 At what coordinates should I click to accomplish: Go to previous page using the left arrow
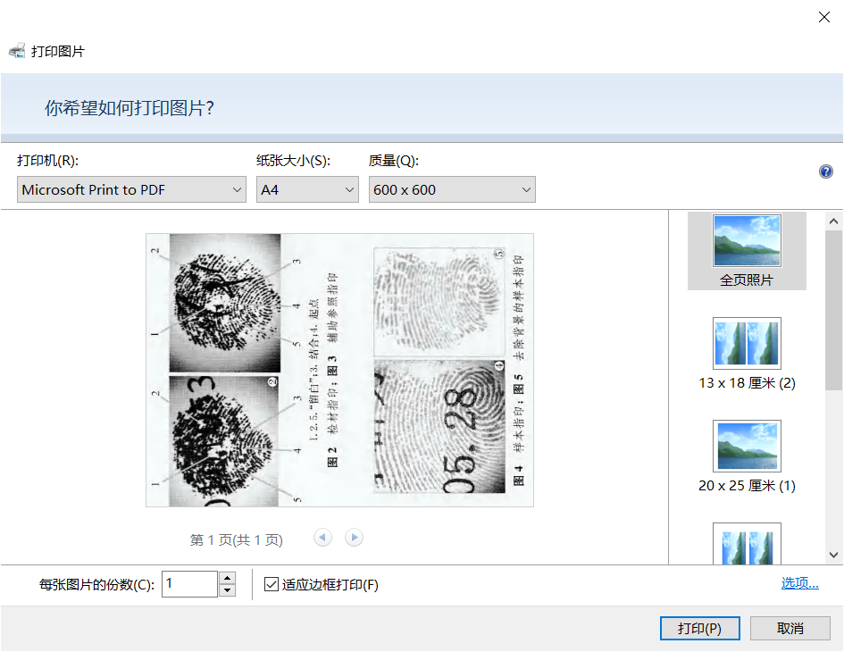coord(322,537)
